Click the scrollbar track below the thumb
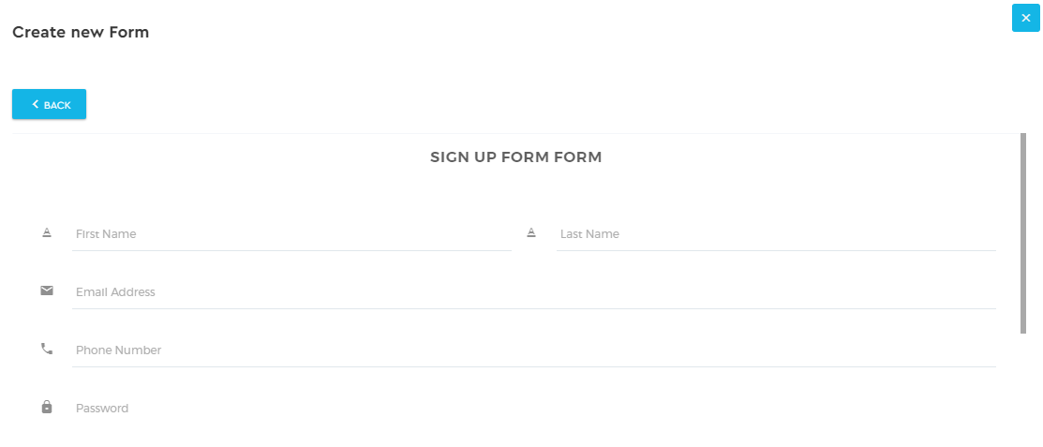This screenshot has height=447, width=1043. click(x=1023, y=389)
